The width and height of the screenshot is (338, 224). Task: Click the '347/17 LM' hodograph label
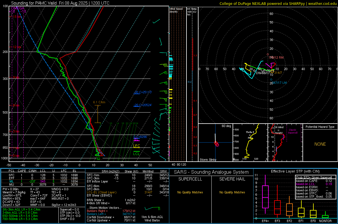point(279,83)
